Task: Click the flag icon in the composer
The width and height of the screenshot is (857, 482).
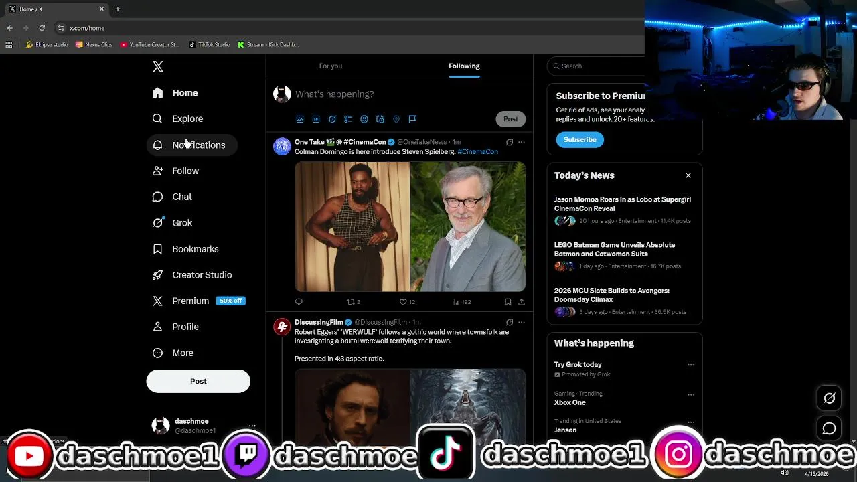Action: point(412,119)
